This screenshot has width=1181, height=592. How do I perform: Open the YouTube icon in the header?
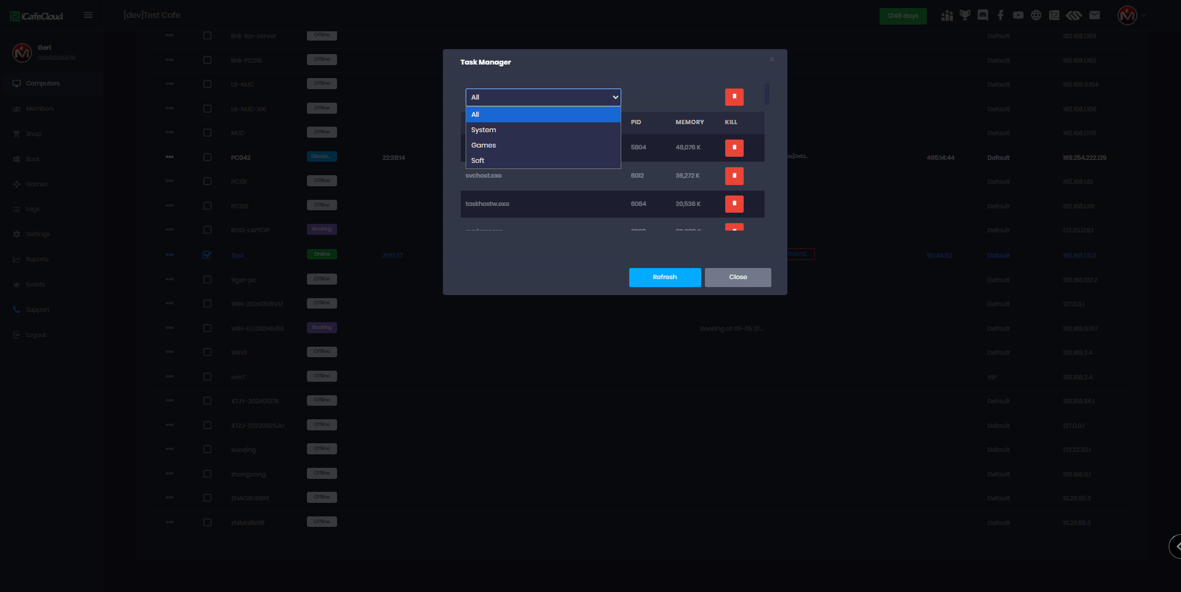pyautogui.click(x=1019, y=15)
